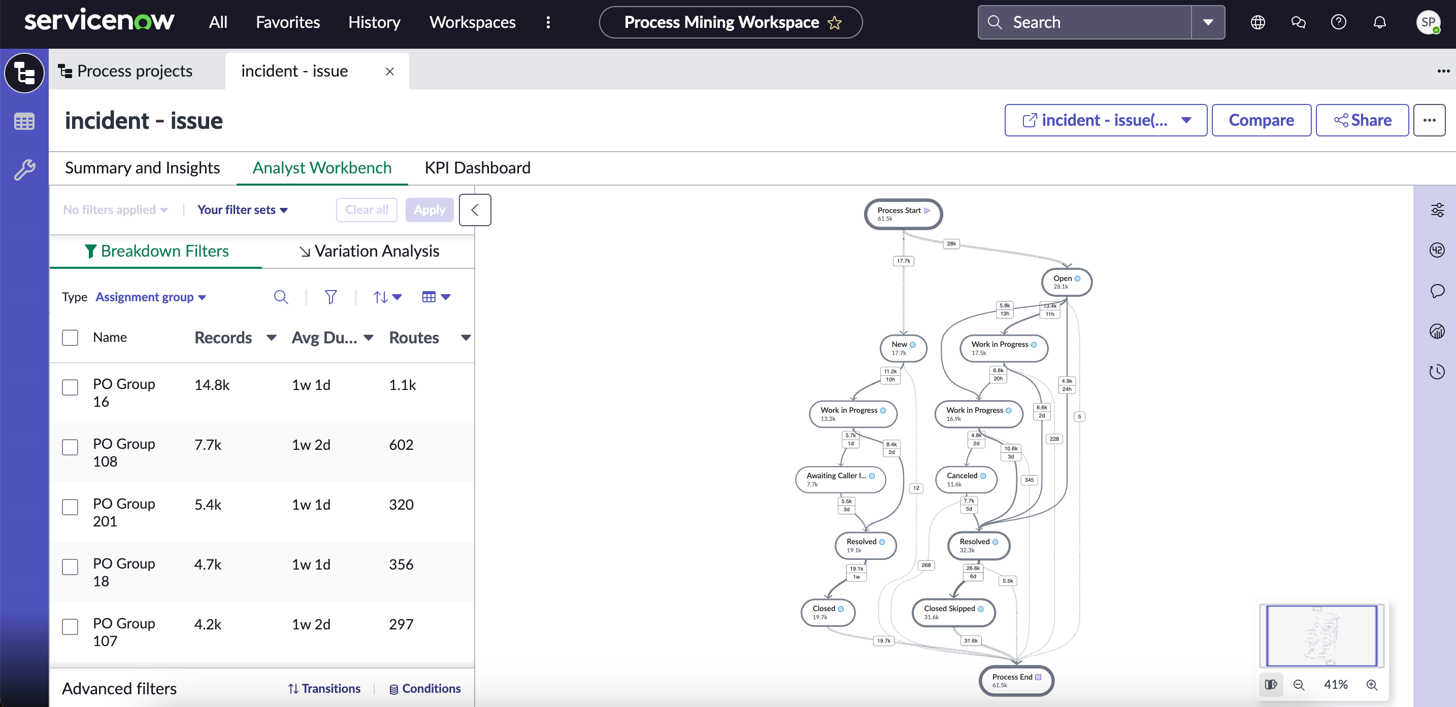Image resolution: width=1456 pixels, height=707 pixels.
Task: Zoom in the process map
Action: point(1372,684)
